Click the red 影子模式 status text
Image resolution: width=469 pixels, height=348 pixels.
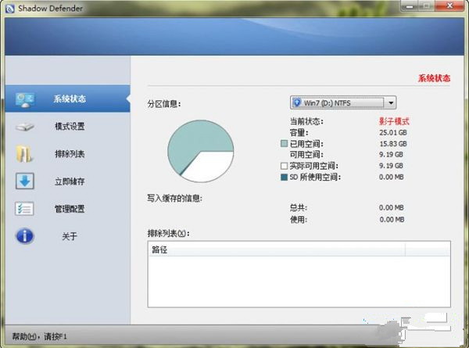tap(394, 121)
